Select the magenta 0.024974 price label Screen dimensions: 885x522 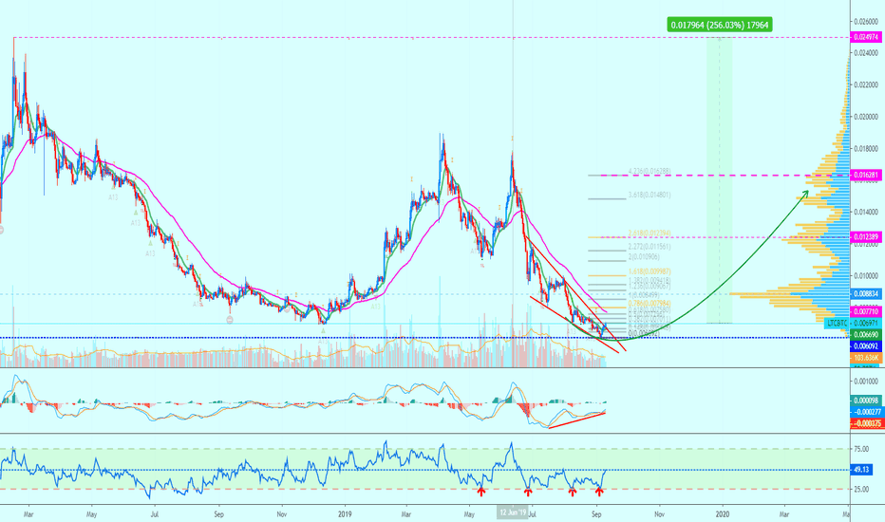(x=866, y=37)
